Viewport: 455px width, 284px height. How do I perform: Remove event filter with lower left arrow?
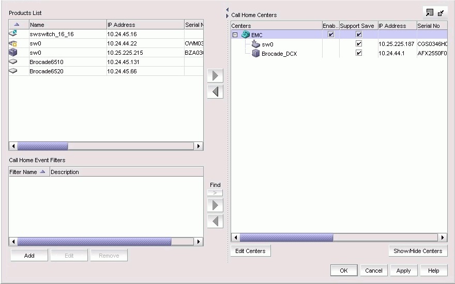tap(215, 221)
